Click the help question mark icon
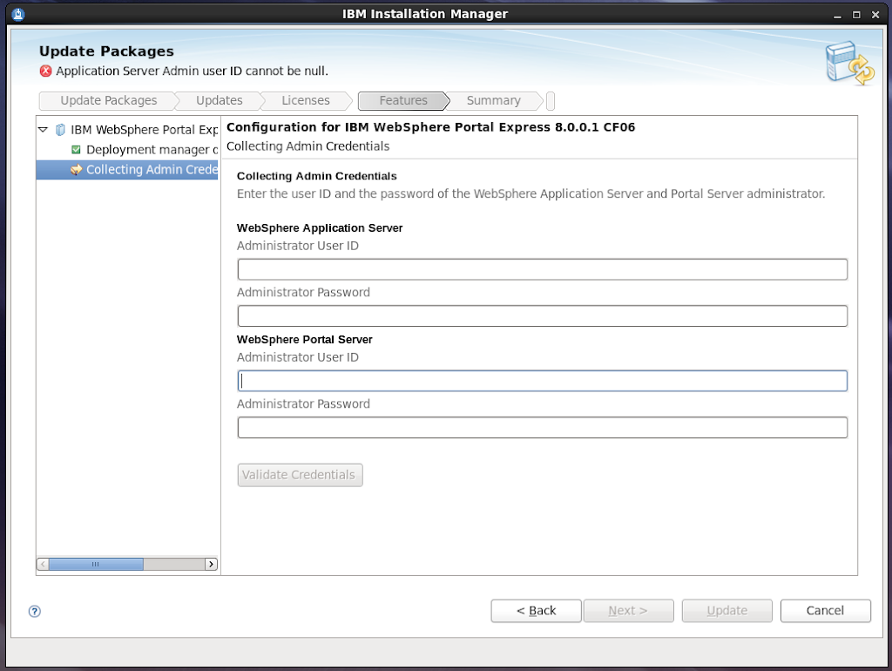Viewport: 892px width, 671px height. click(x=35, y=611)
